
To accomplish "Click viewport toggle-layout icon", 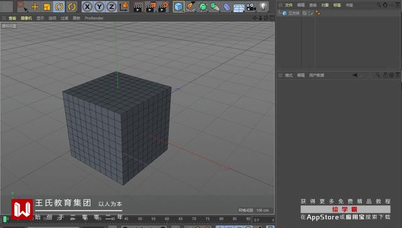I will tap(272, 18).
